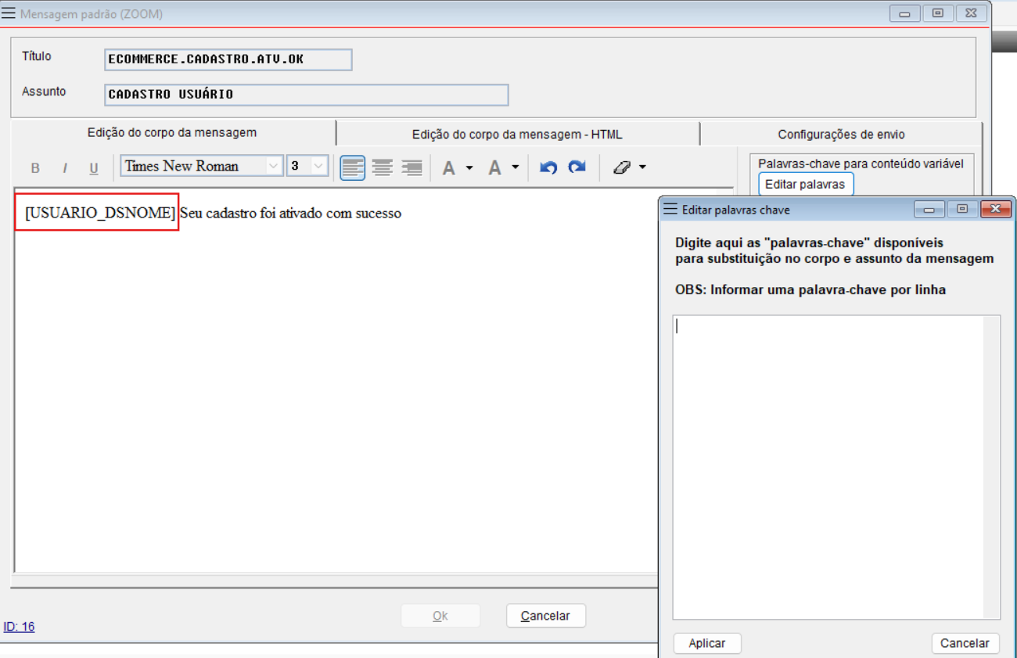Image resolution: width=1017 pixels, height=658 pixels.
Task: Align text to the left
Action: [353, 167]
